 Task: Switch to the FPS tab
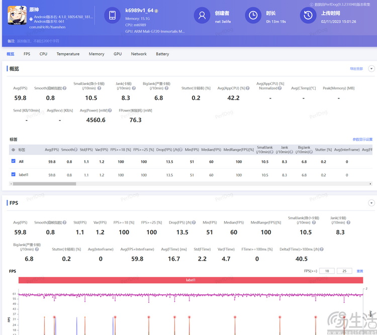tap(27, 54)
